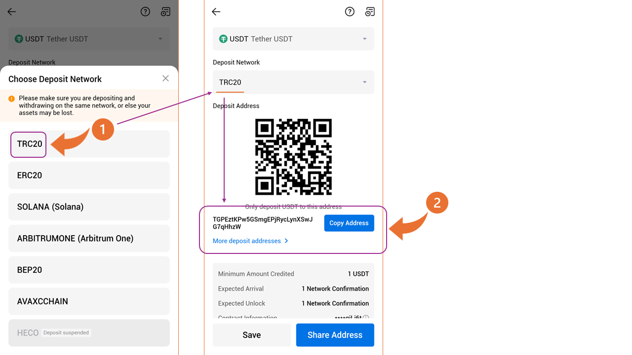632x355 pixels.
Task: Click info icon beside Contract Information value
Action: click(x=366, y=318)
